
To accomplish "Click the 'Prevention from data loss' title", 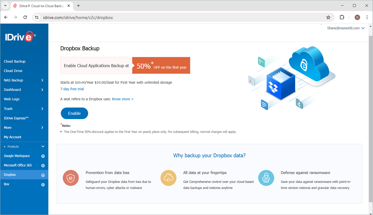I will coord(107,173).
